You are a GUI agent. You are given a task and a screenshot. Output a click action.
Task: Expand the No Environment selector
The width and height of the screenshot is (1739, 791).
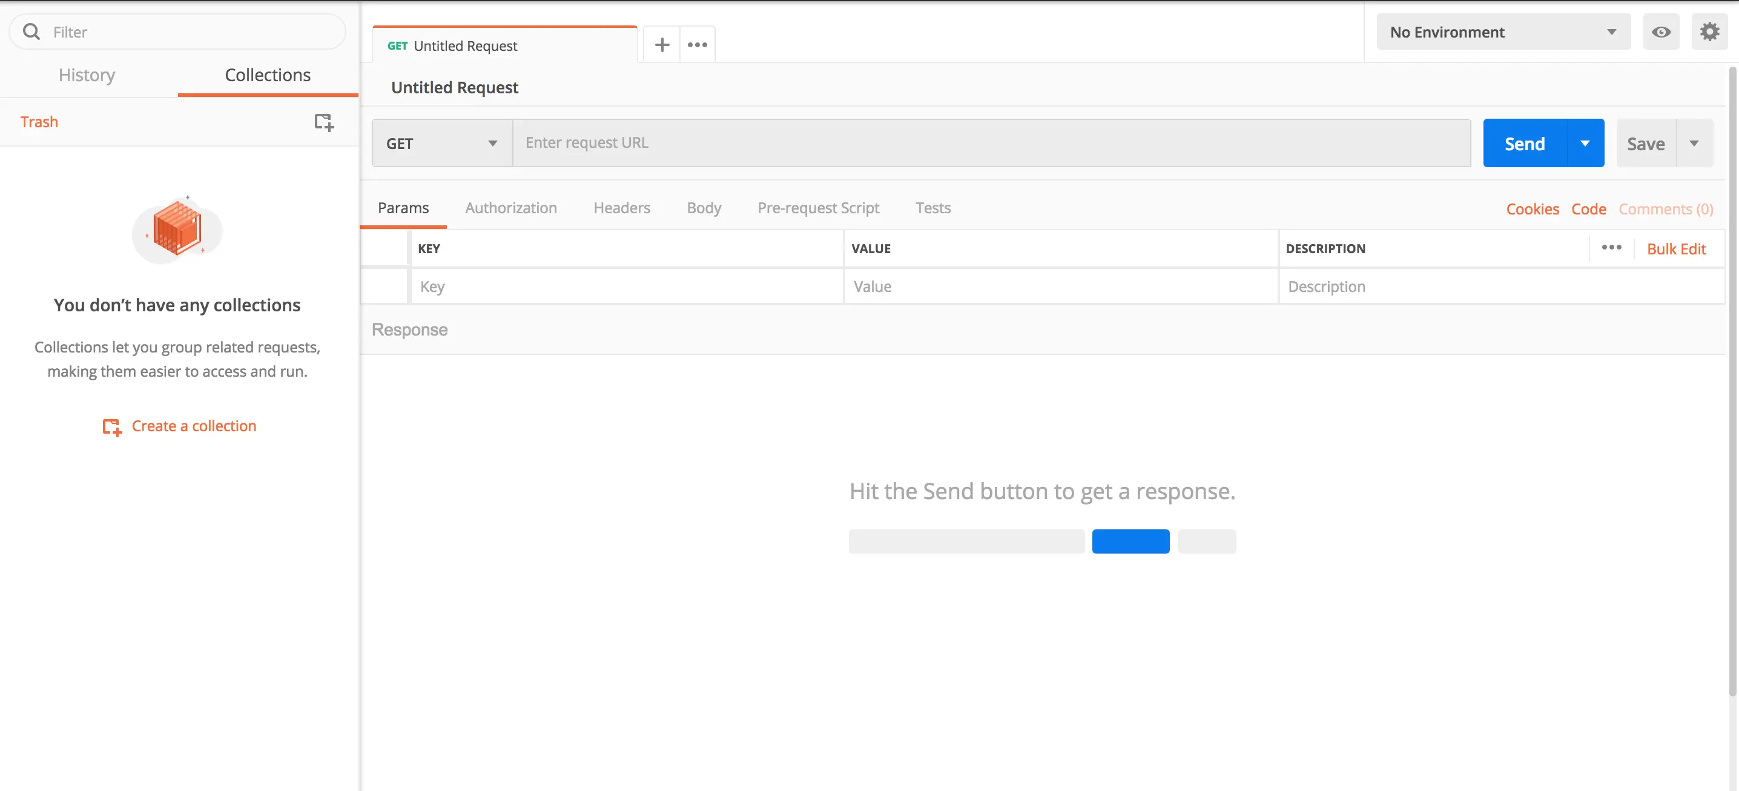1503,31
